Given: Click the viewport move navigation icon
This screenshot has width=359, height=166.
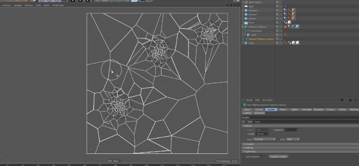Looking at the screenshot, I should pyautogui.click(x=228, y=5).
